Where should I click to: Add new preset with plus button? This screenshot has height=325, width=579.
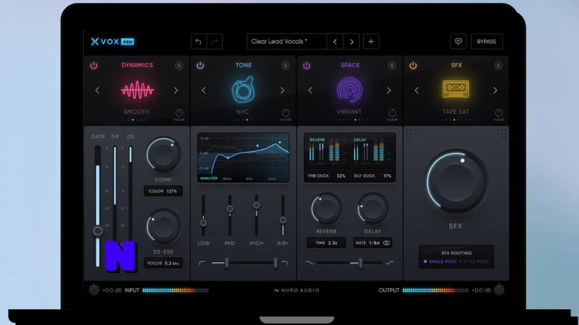[371, 42]
